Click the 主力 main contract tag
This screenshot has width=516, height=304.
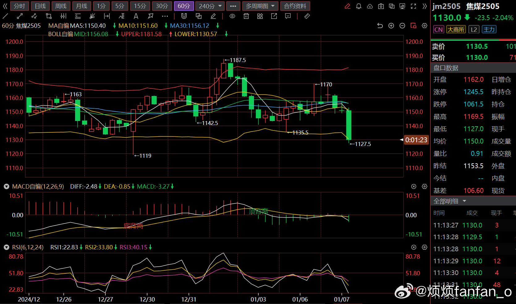pyautogui.click(x=489, y=29)
